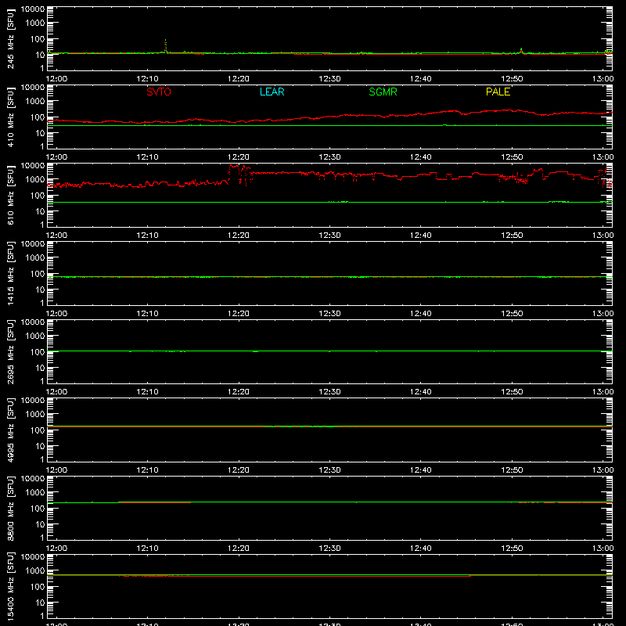Viewport: 626px width, 626px height.
Task: Click the 10 tick label of 1415 MHz axis
Action: tap(40, 290)
